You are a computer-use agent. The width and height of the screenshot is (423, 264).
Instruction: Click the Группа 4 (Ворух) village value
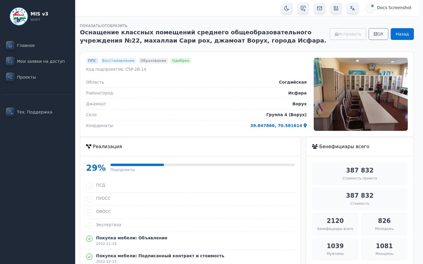(x=286, y=115)
